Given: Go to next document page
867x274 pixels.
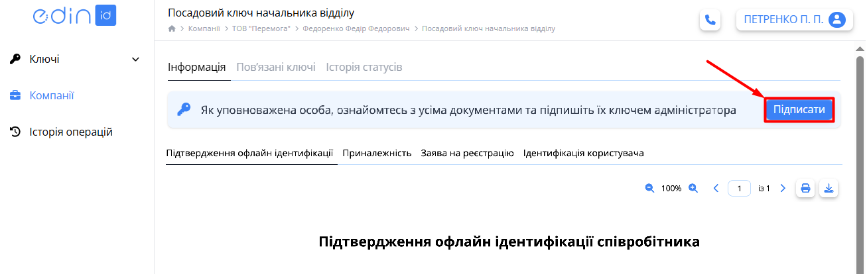Looking at the screenshot, I should (783, 188).
